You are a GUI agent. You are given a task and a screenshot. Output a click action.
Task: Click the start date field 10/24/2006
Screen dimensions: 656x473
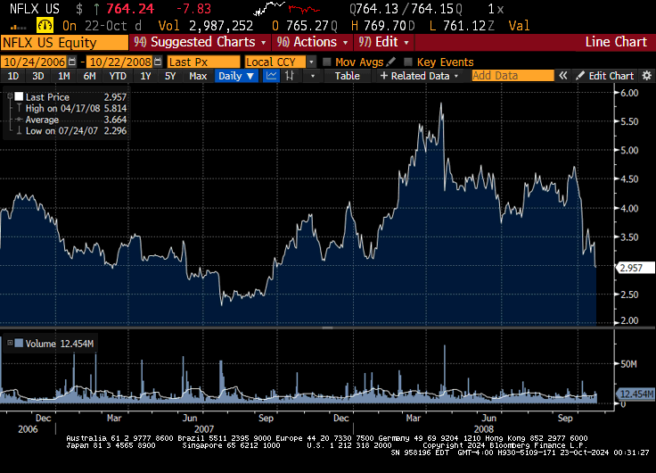(x=34, y=62)
